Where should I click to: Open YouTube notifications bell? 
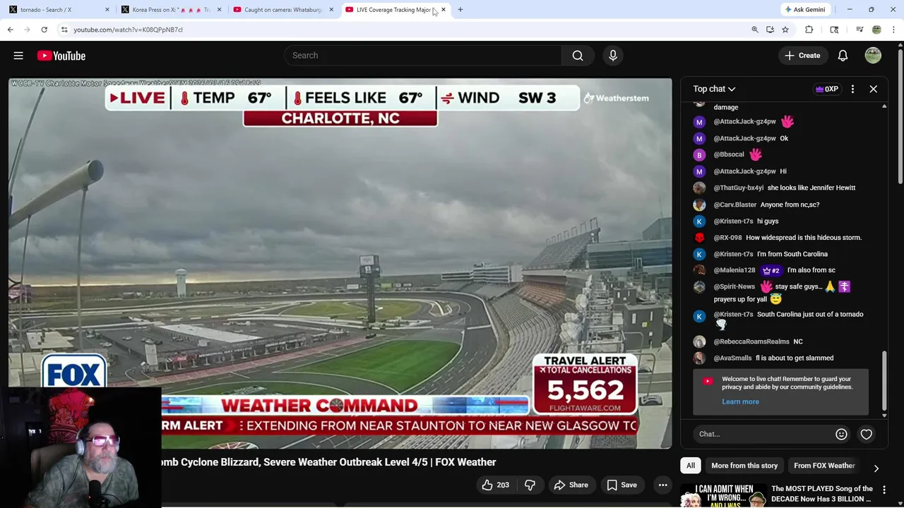click(843, 56)
